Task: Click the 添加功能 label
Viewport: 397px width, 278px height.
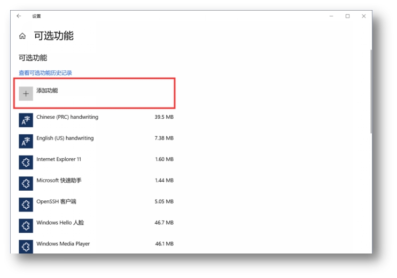Action: tap(47, 91)
